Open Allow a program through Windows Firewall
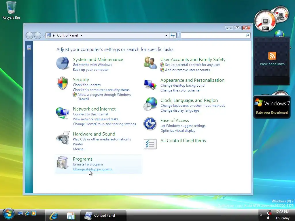Image resolution: width=295 pixels, height=221 pixels. tap(104, 97)
